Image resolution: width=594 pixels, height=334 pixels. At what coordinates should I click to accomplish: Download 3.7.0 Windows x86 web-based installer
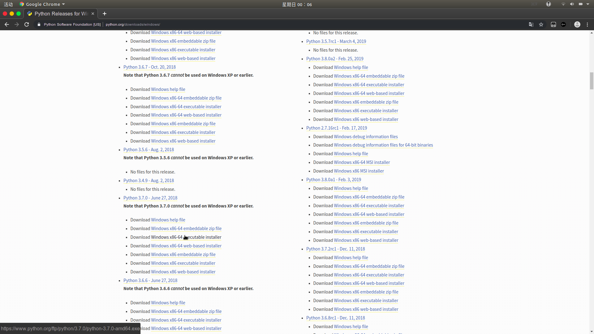point(183,272)
